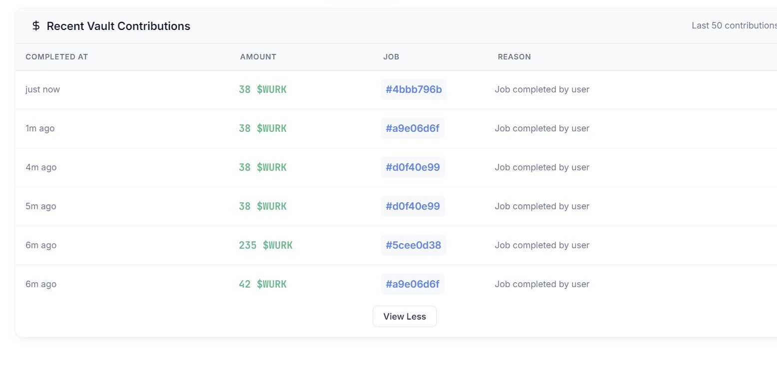Open job #d0f40e99 in the 5m ago row
777x372 pixels.
tap(413, 206)
